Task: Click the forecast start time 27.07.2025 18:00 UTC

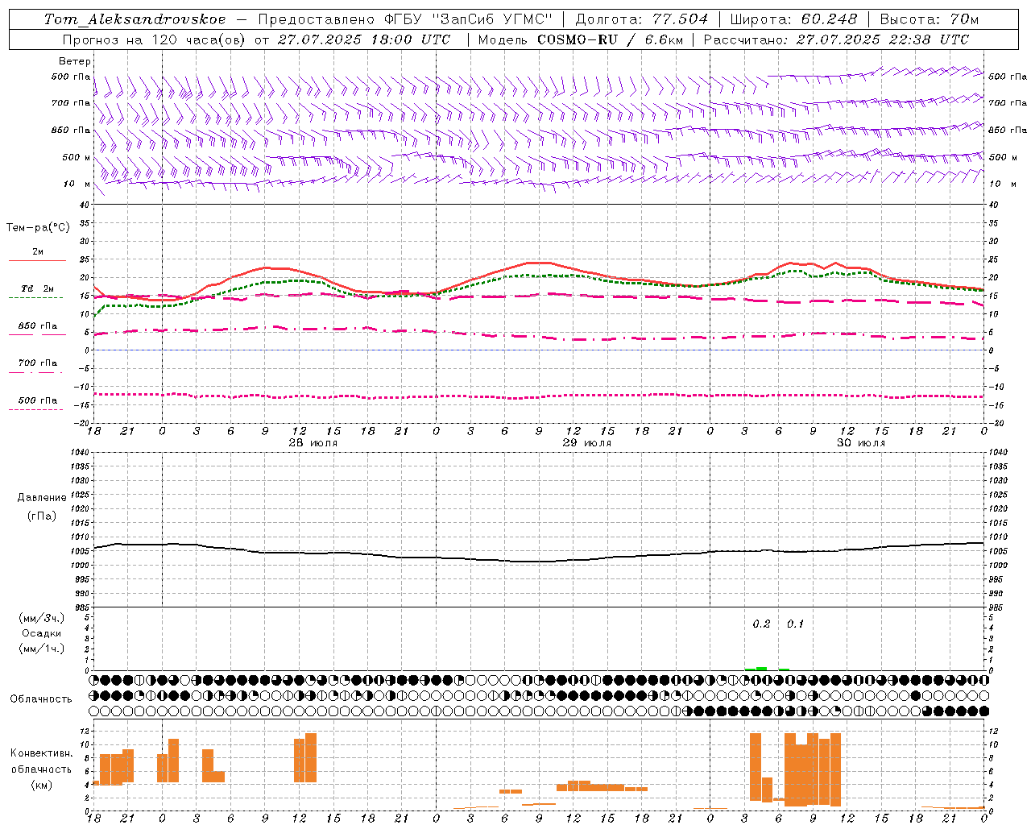Action: point(364,39)
